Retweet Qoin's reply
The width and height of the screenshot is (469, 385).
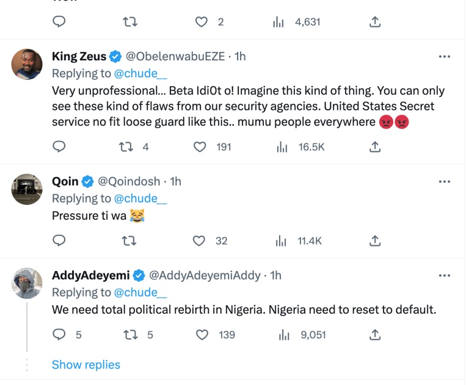(129, 240)
